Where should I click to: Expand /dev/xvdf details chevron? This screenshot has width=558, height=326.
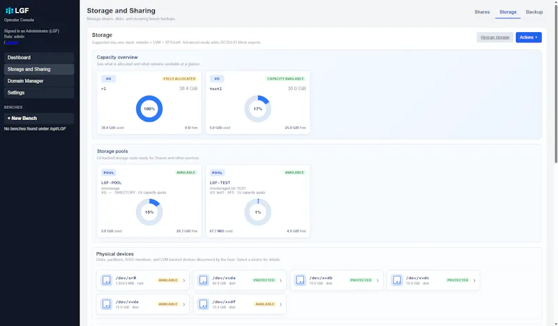(281, 304)
